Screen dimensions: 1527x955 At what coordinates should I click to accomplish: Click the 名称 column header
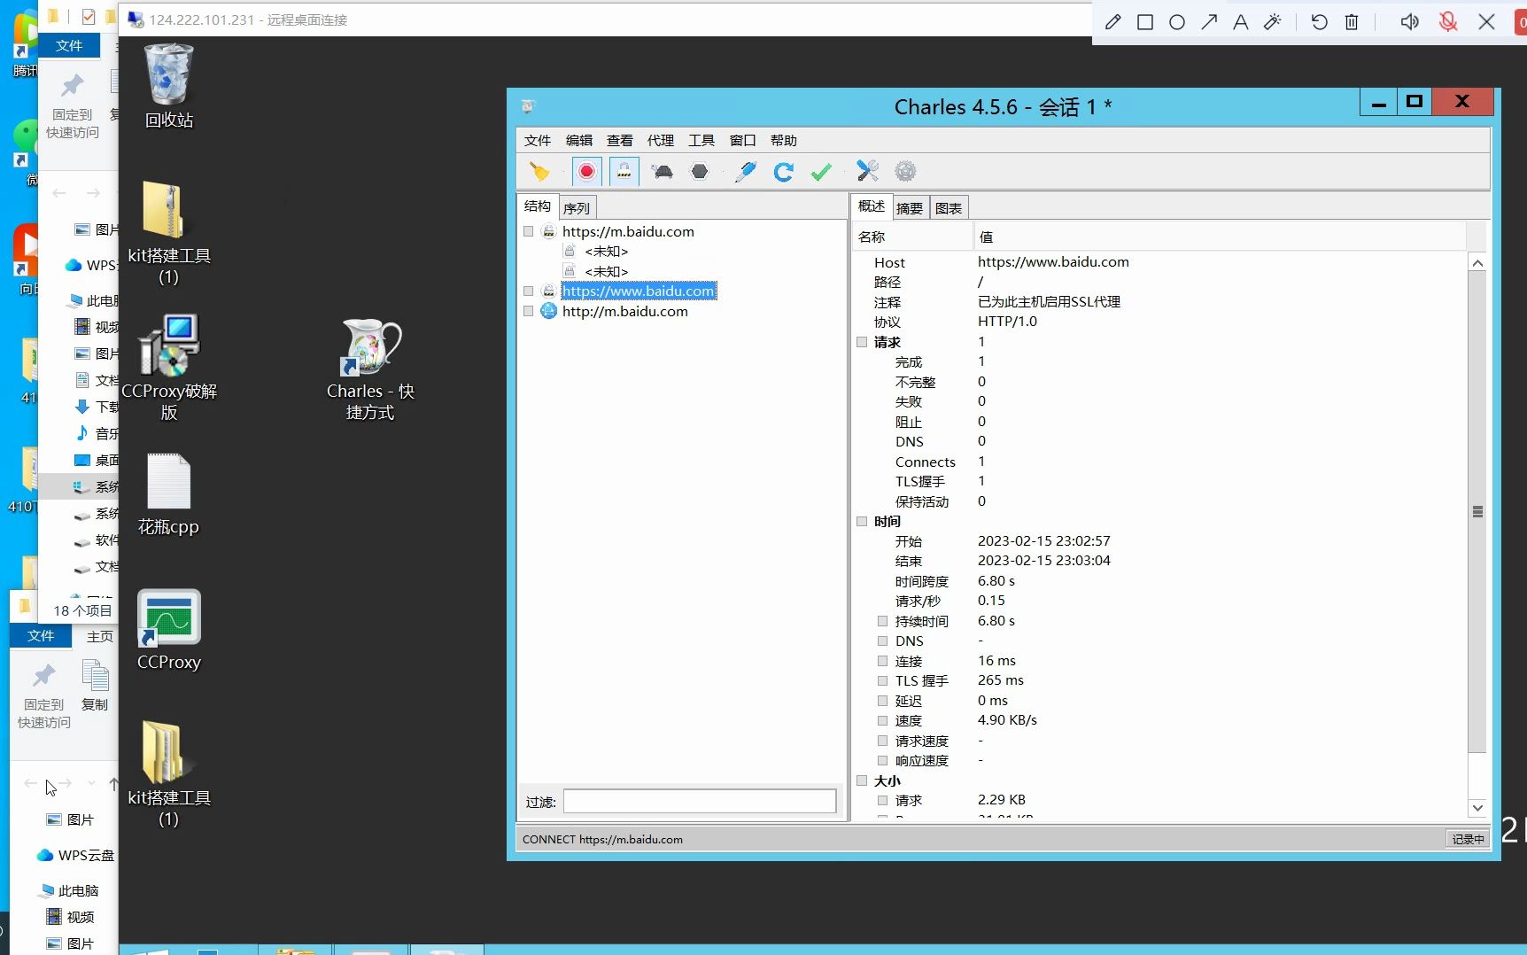pyautogui.click(x=912, y=237)
